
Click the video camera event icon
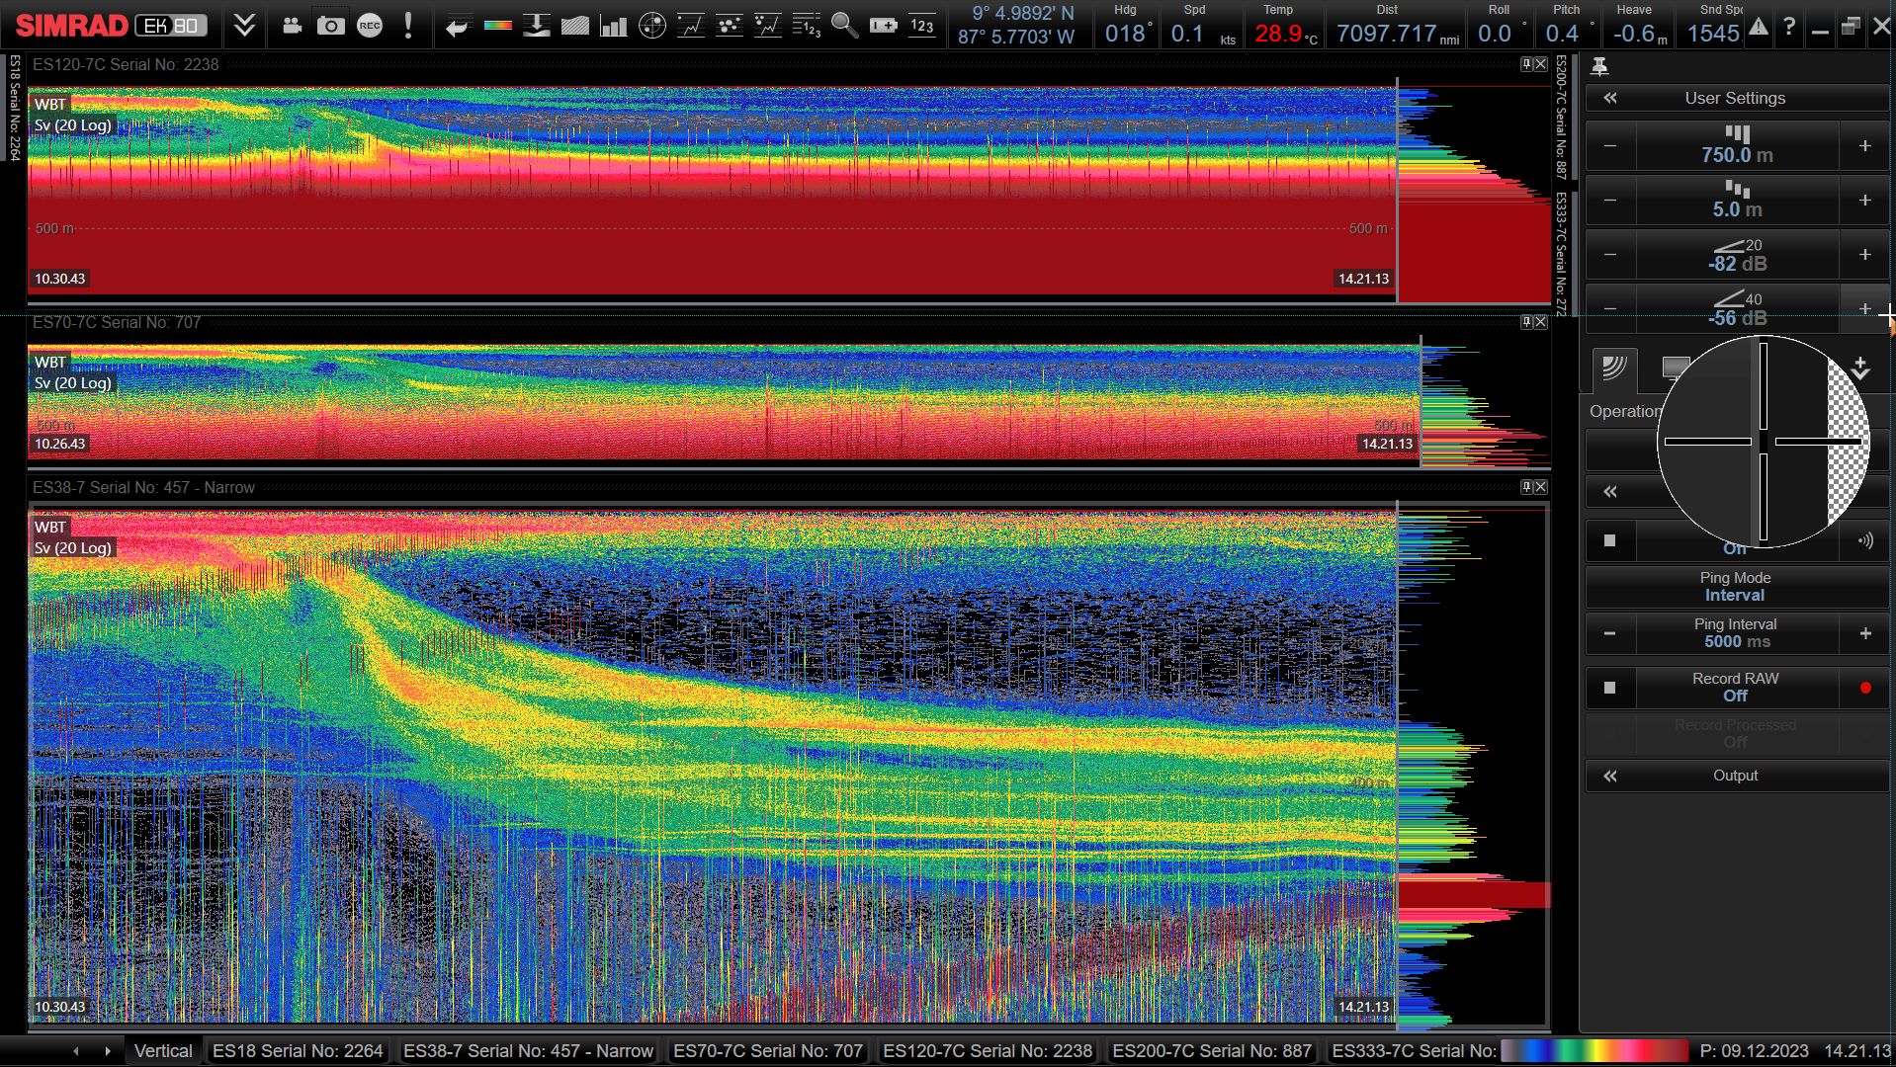292,26
